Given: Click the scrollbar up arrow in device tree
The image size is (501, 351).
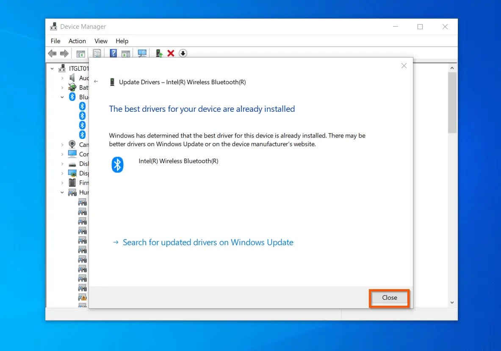Looking at the screenshot, I should pos(452,68).
